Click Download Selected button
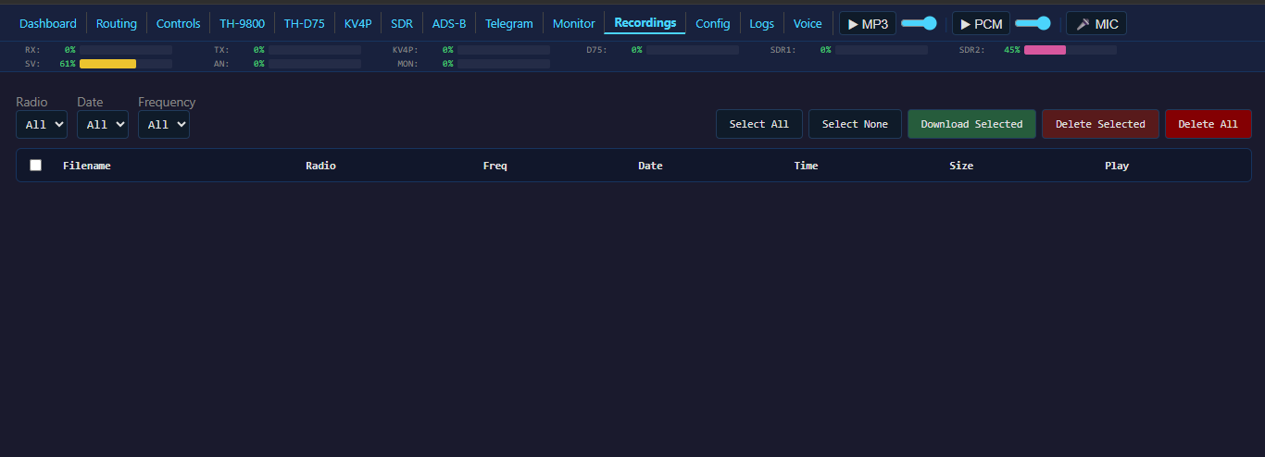 (x=971, y=124)
